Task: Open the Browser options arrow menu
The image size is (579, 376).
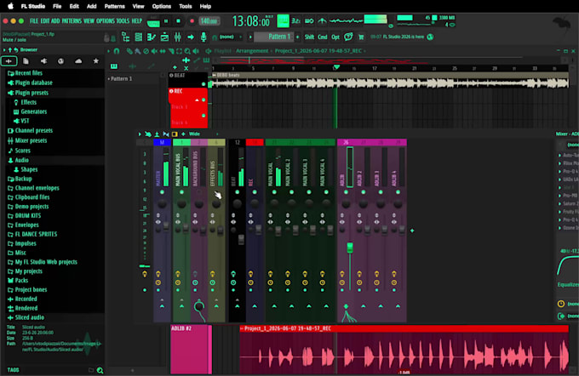Action: 4,49
